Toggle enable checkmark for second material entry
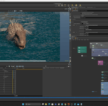This screenshot has height=106, width=108. click(77, 32)
